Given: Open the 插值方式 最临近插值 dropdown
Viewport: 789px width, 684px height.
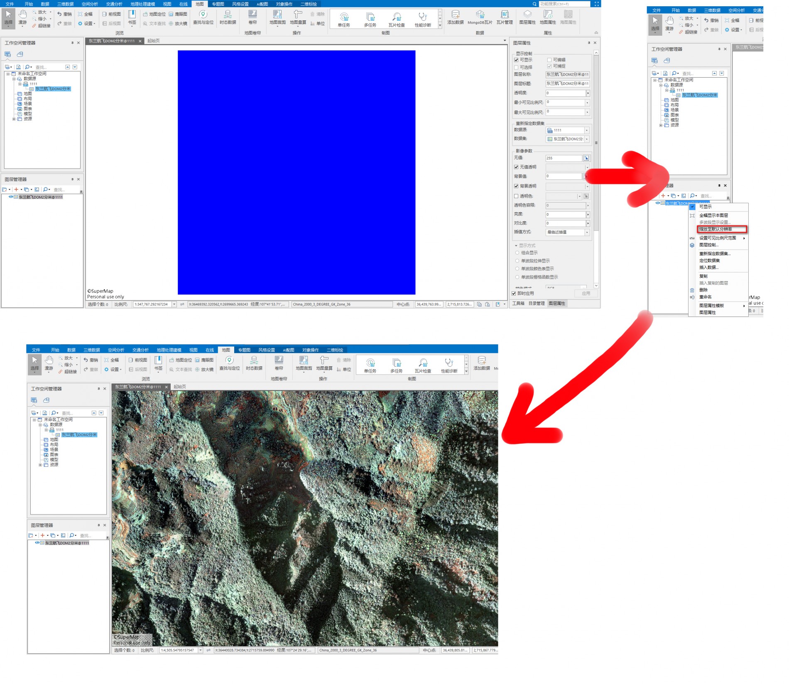Looking at the screenshot, I should tap(587, 232).
